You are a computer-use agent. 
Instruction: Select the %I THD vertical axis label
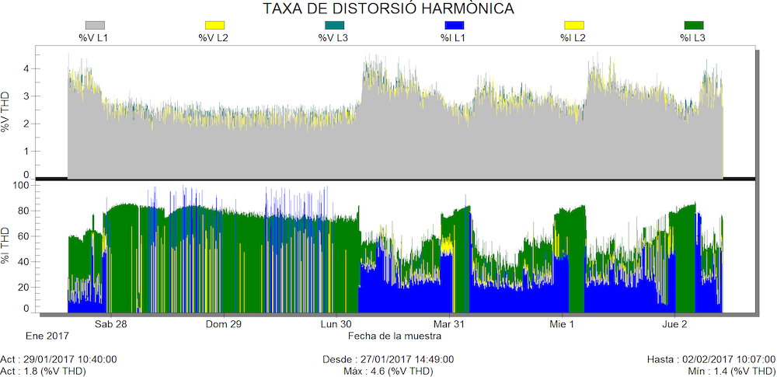point(6,246)
